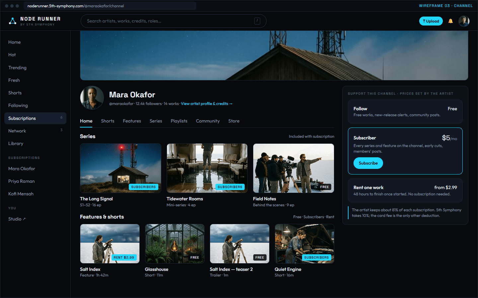Open Kofi Mensah subscription in sidebar
478x298 pixels.
35,194
